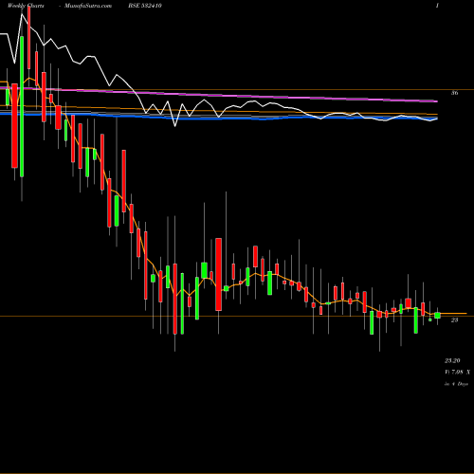Click the '23' price axis label

(454, 320)
